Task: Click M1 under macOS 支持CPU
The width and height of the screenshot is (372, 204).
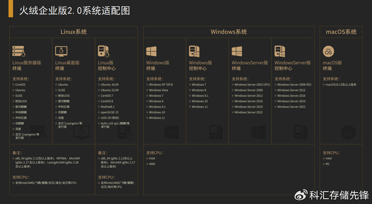Action: pyautogui.click(x=327, y=164)
